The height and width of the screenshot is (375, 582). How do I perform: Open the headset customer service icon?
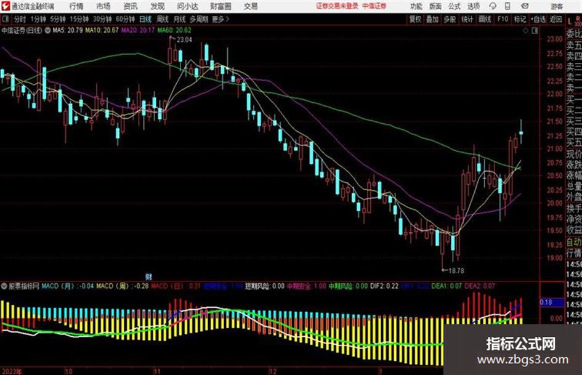[x=493, y=6]
